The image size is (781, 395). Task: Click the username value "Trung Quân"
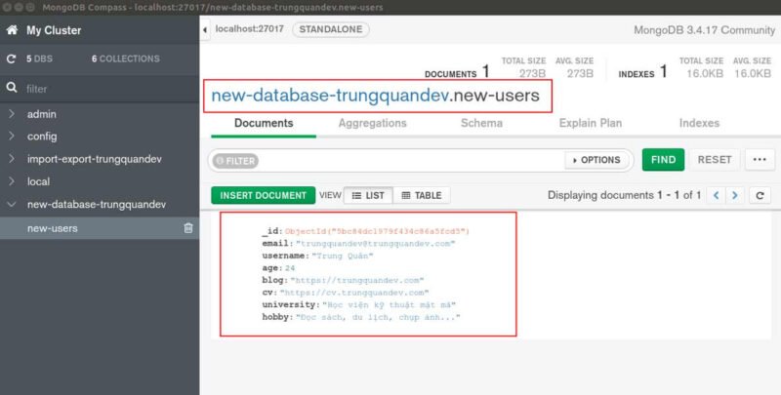pyautogui.click(x=343, y=256)
